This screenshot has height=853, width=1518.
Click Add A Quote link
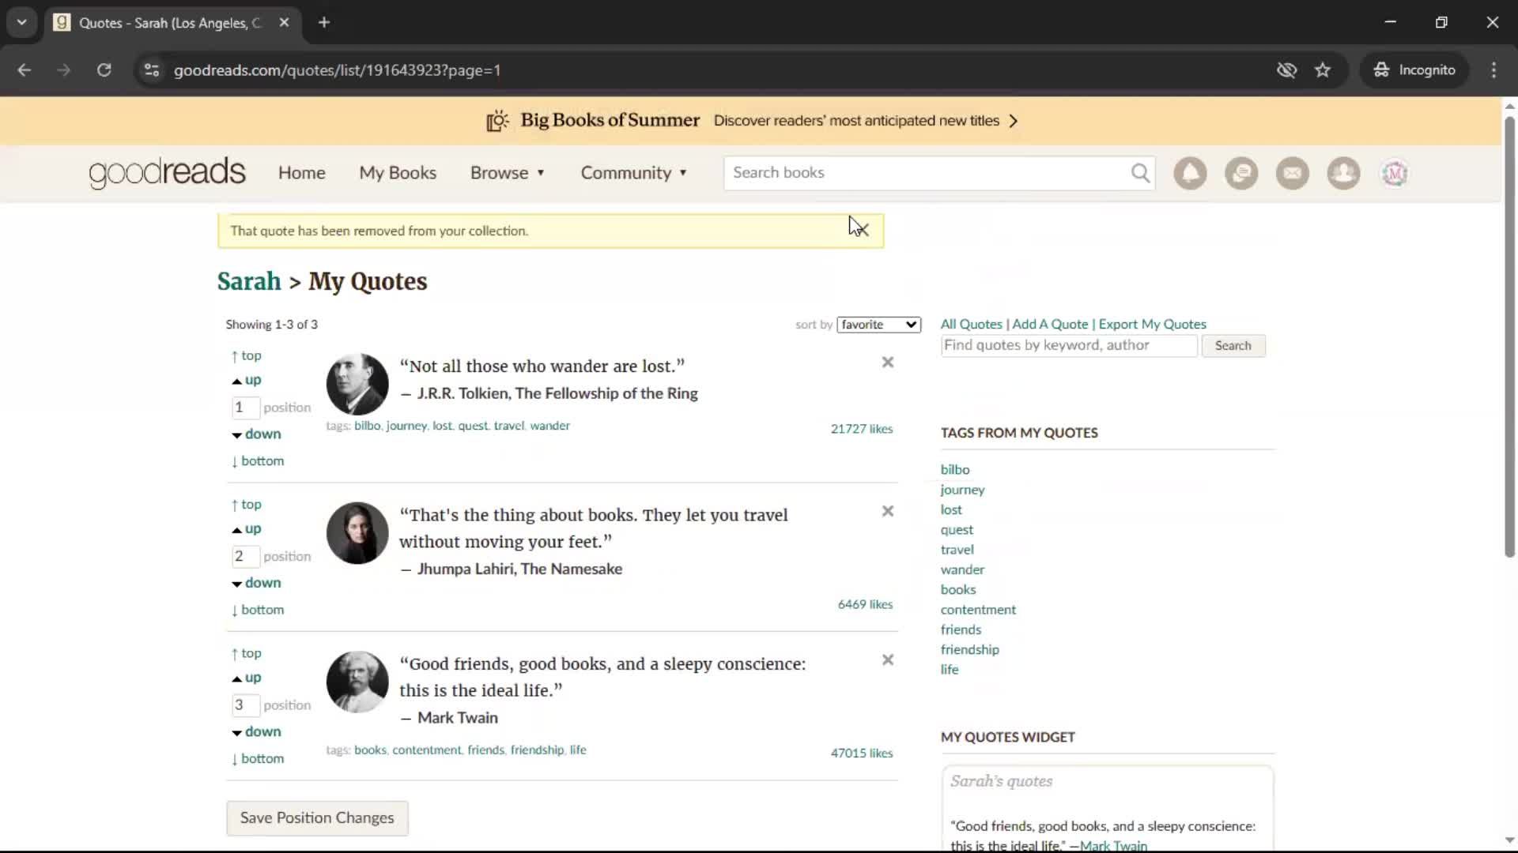tap(1050, 325)
